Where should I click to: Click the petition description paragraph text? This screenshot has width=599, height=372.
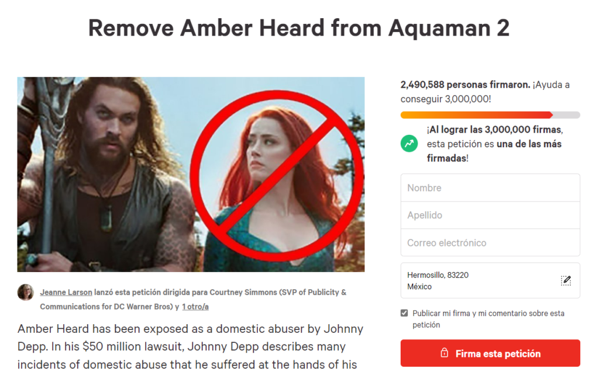[190, 346]
